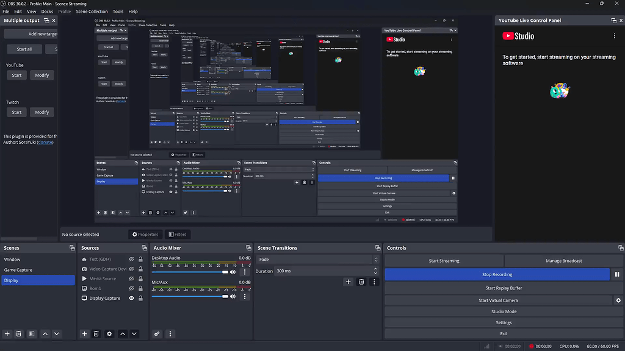This screenshot has height=351, width=625.
Task: Adjust the Desktop Audio volume slider
Action: pyautogui.click(x=190, y=272)
